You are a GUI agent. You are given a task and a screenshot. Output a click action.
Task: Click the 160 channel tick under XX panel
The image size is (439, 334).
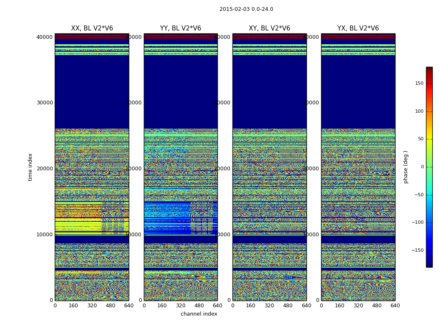point(73,306)
